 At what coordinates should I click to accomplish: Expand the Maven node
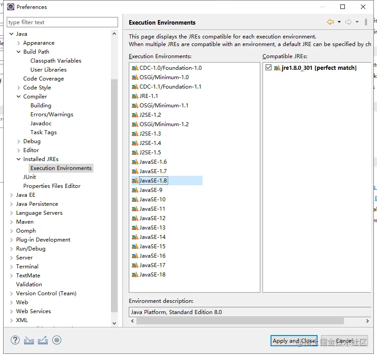pos(11,222)
